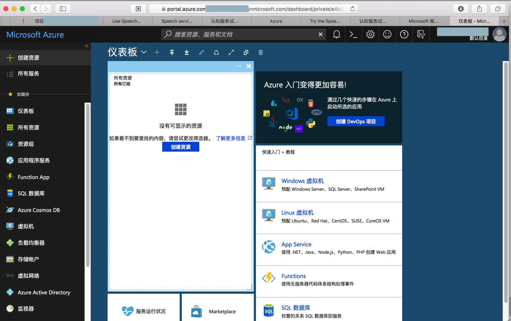
Task: Clone the dashboard with copy icon
Action: click(x=246, y=52)
